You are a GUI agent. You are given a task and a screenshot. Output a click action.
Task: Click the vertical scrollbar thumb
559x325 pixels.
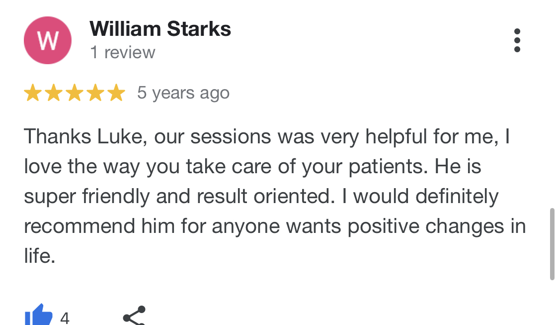tap(552, 243)
